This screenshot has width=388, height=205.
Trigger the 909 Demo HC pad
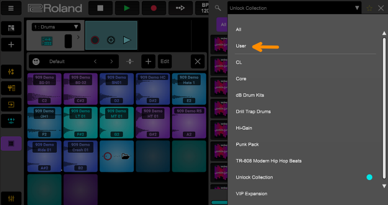[153, 89]
